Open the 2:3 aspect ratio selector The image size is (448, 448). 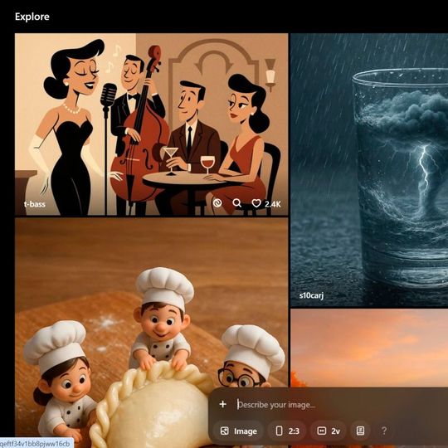click(x=287, y=431)
